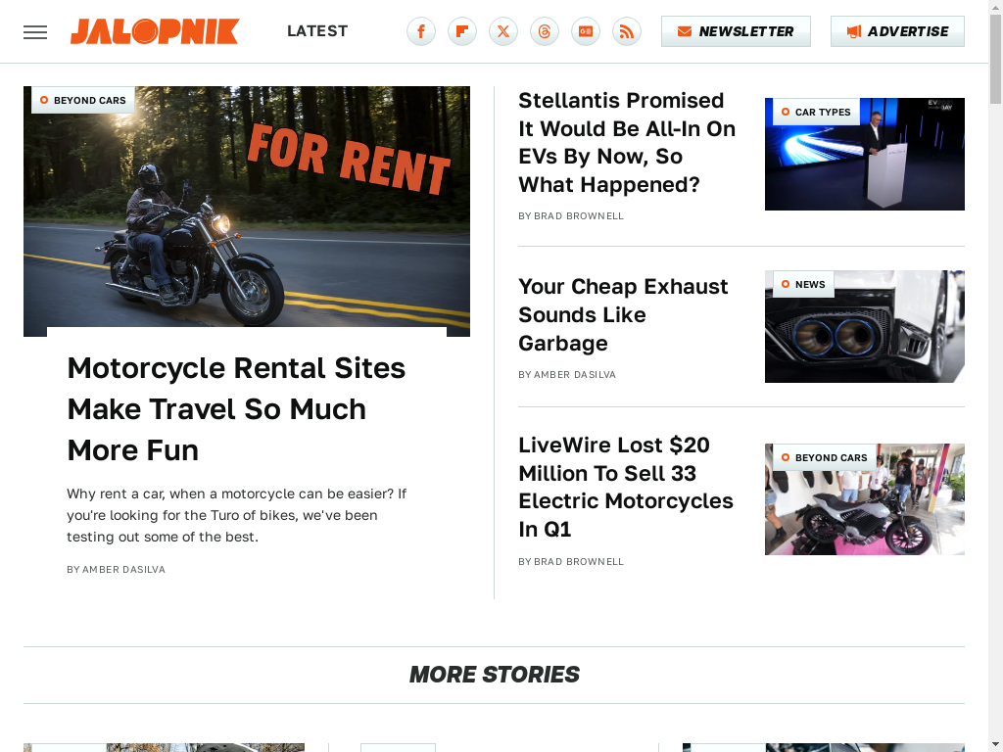The height and width of the screenshot is (752, 1003).
Task: Select the Car Types category tag
Action: point(816,112)
